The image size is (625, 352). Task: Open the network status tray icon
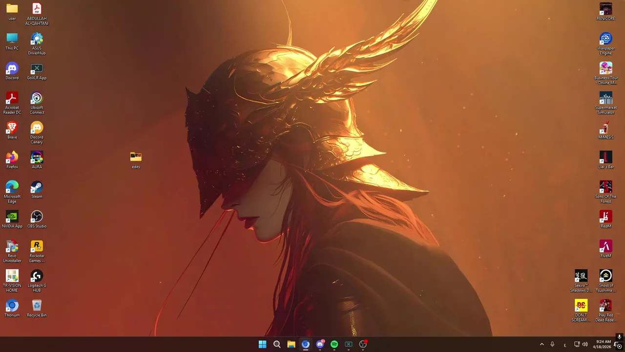(x=577, y=344)
